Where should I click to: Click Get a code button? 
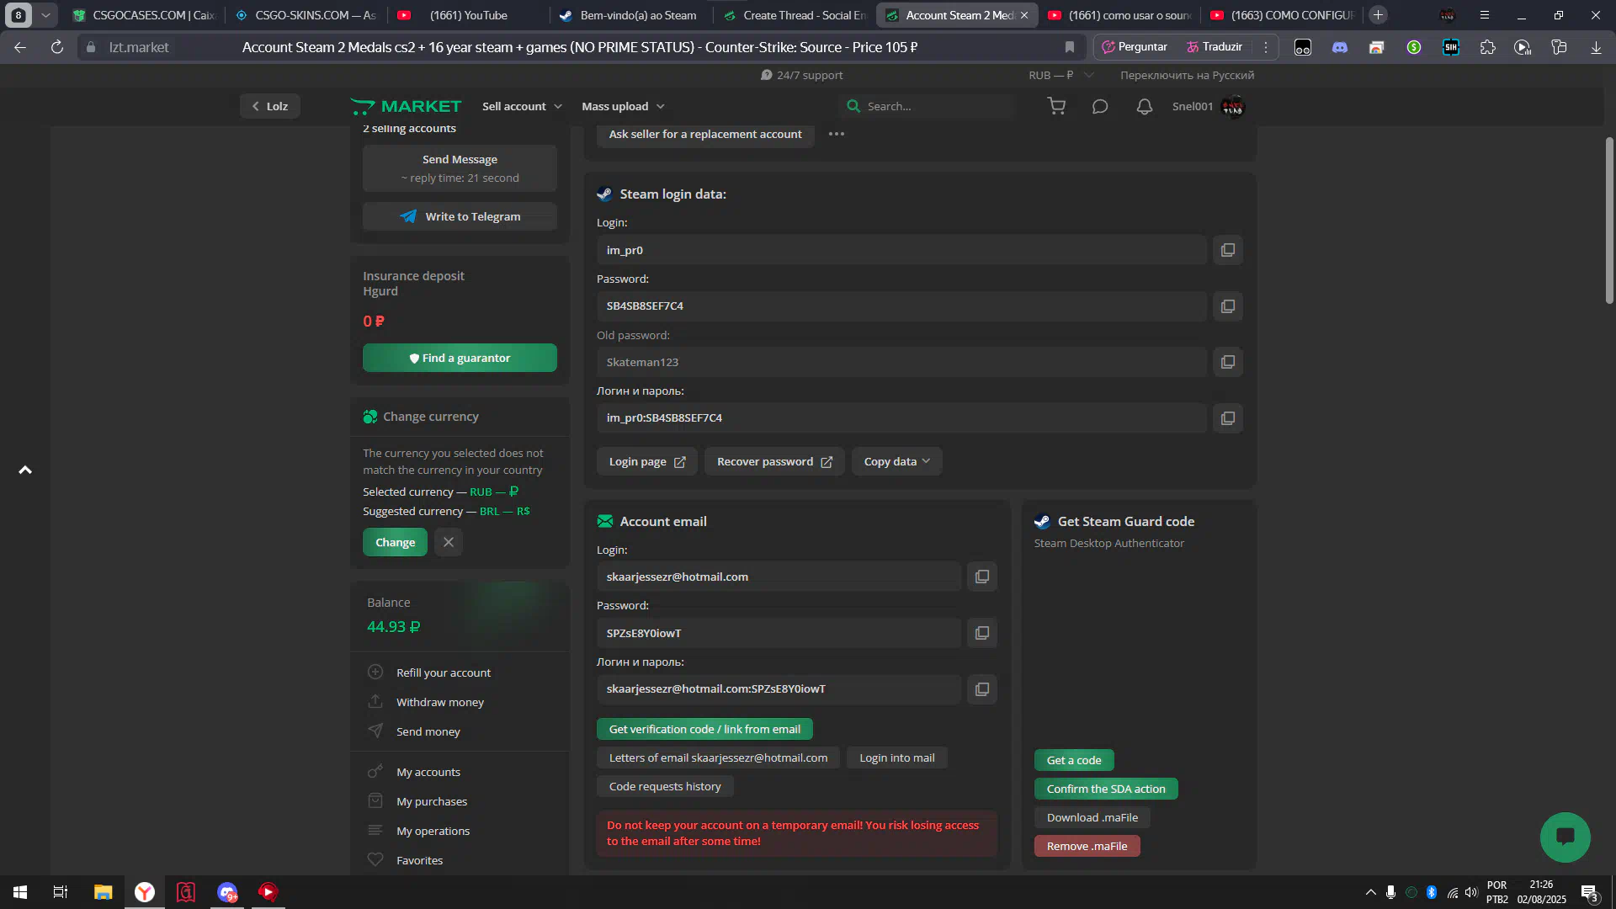pos(1074,760)
